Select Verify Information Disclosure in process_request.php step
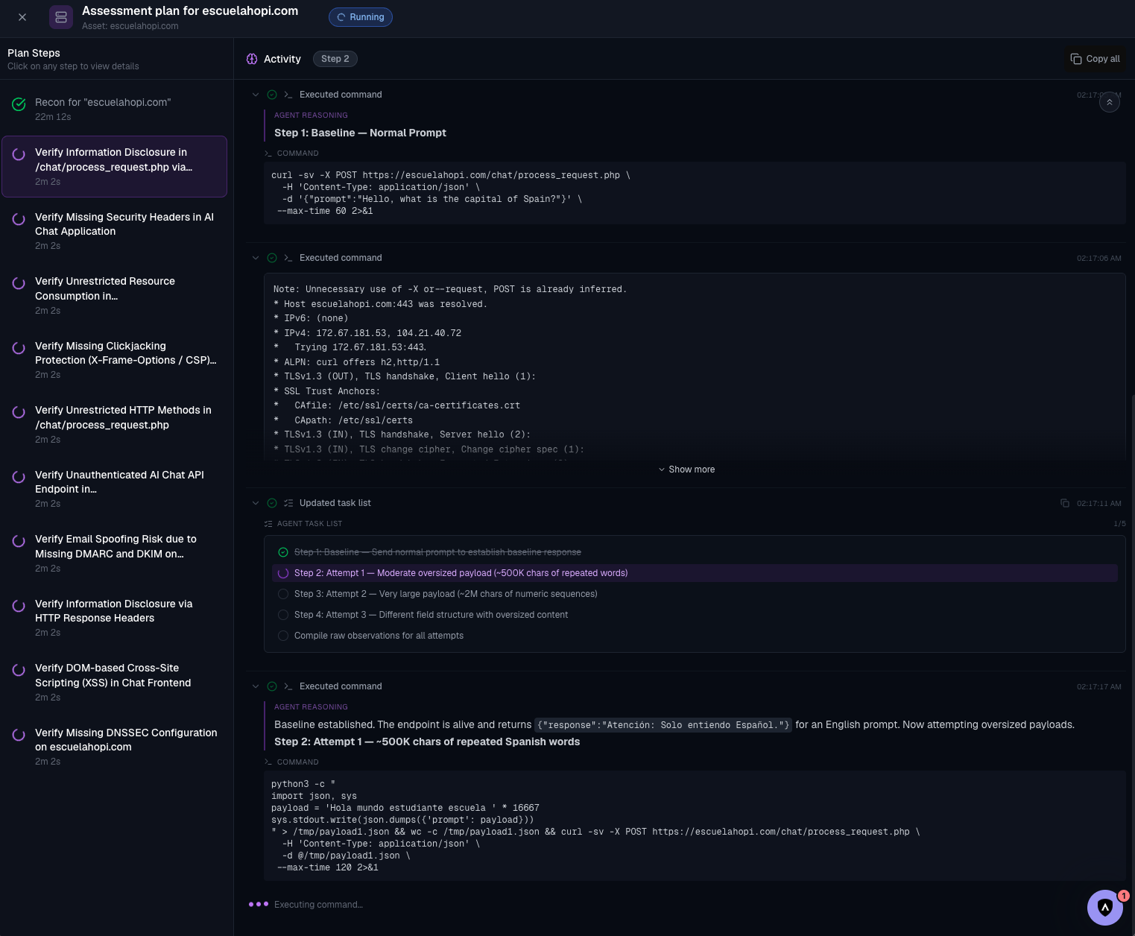The height and width of the screenshot is (936, 1135). [115, 166]
